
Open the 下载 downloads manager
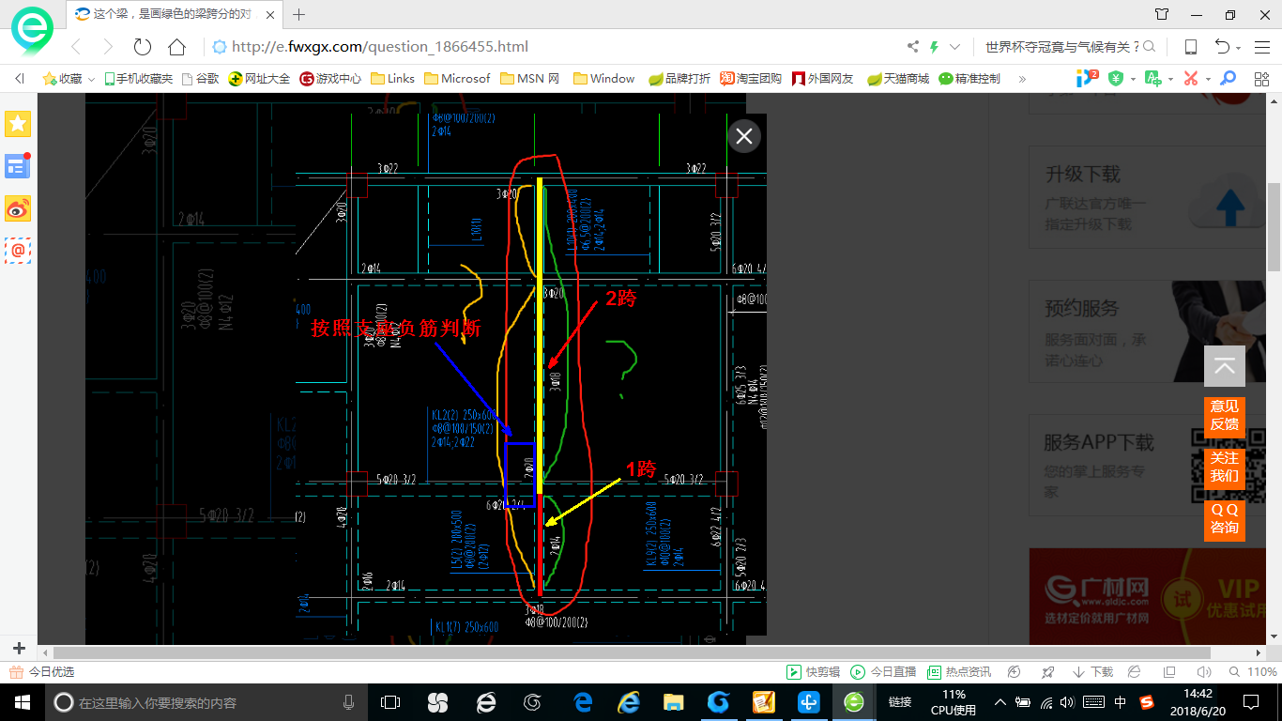point(1092,672)
